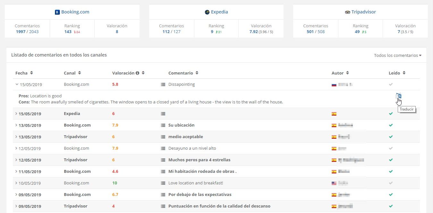Toggle read checkmark on 'medio aceptable' row
The height and width of the screenshot is (213, 433).
coord(391,137)
